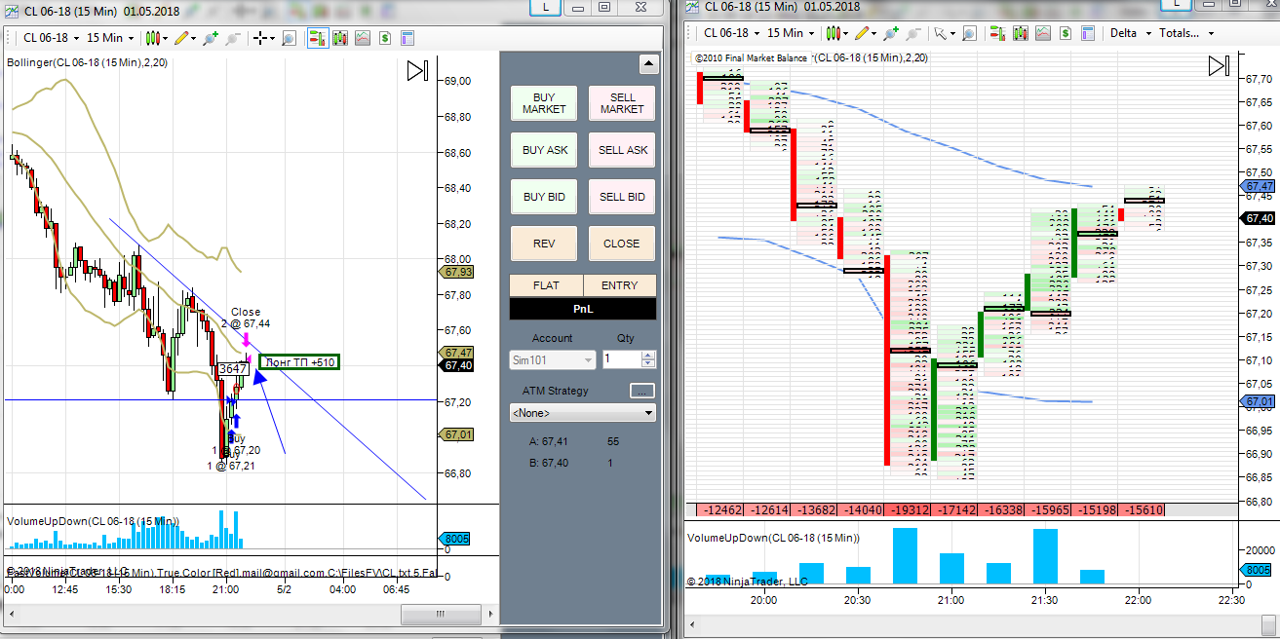Click ATM Strategy ellipsis button
The height and width of the screenshot is (639, 1280).
click(x=641, y=391)
